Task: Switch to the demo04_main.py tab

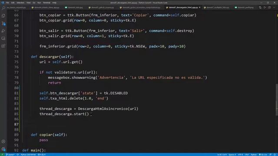Action: coord(74,7)
